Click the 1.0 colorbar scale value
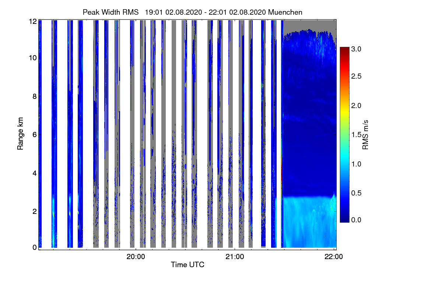 click(357, 164)
